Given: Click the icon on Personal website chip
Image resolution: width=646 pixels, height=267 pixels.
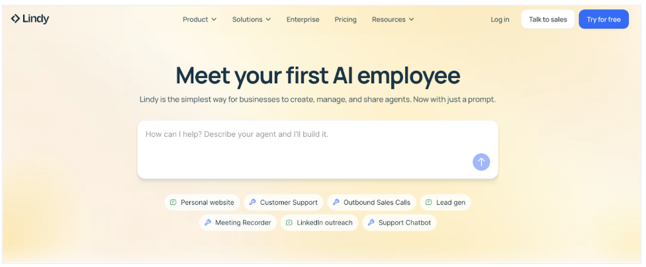Looking at the screenshot, I should (173, 203).
